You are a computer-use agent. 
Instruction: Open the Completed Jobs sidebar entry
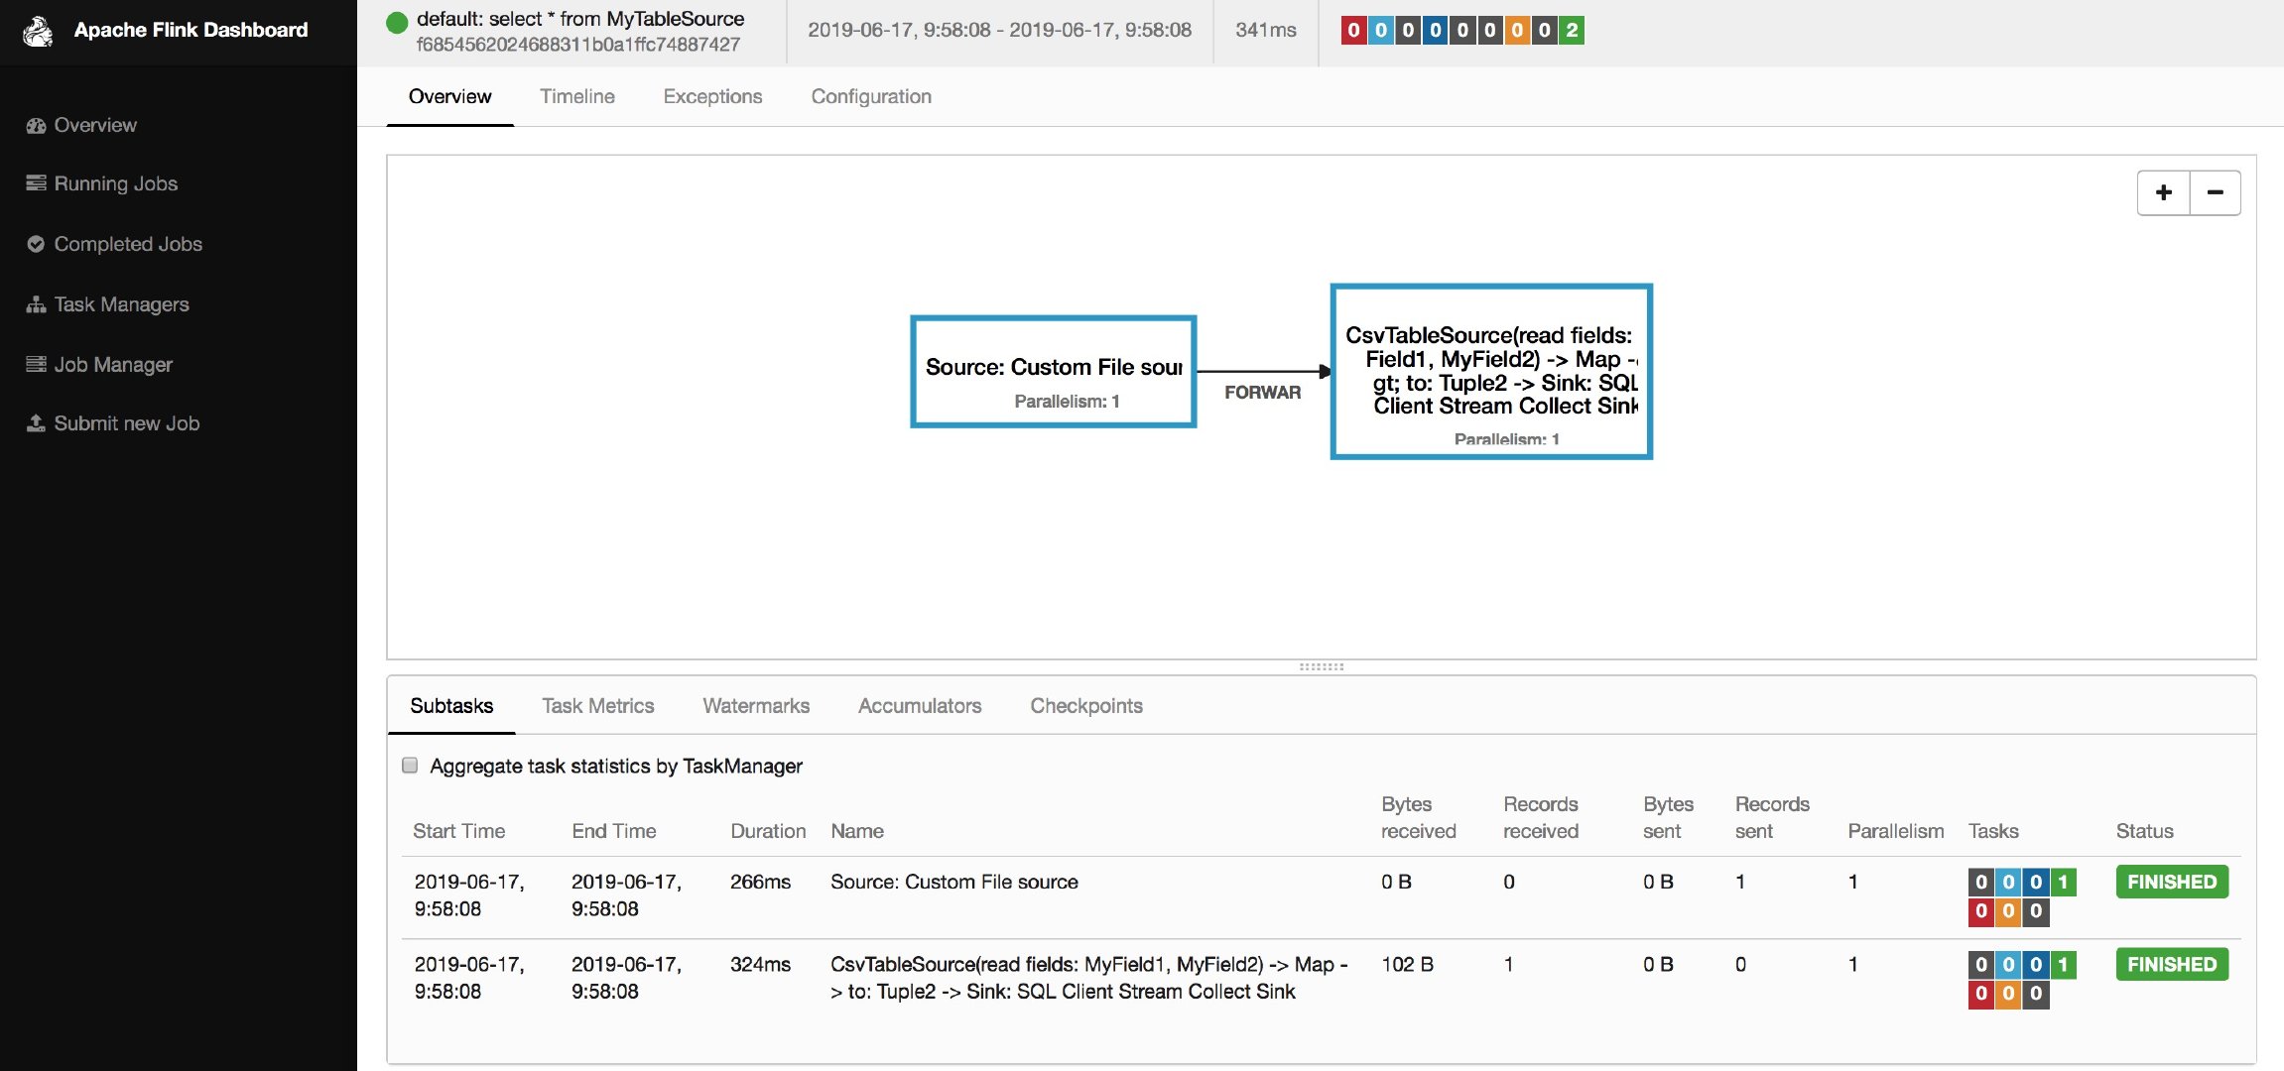[x=127, y=245]
